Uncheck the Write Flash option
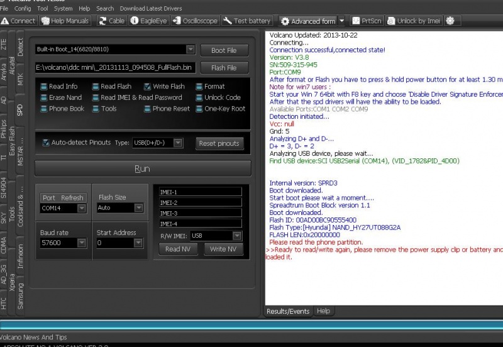Viewport: 503px width, 347px height. [x=147, y=87]
